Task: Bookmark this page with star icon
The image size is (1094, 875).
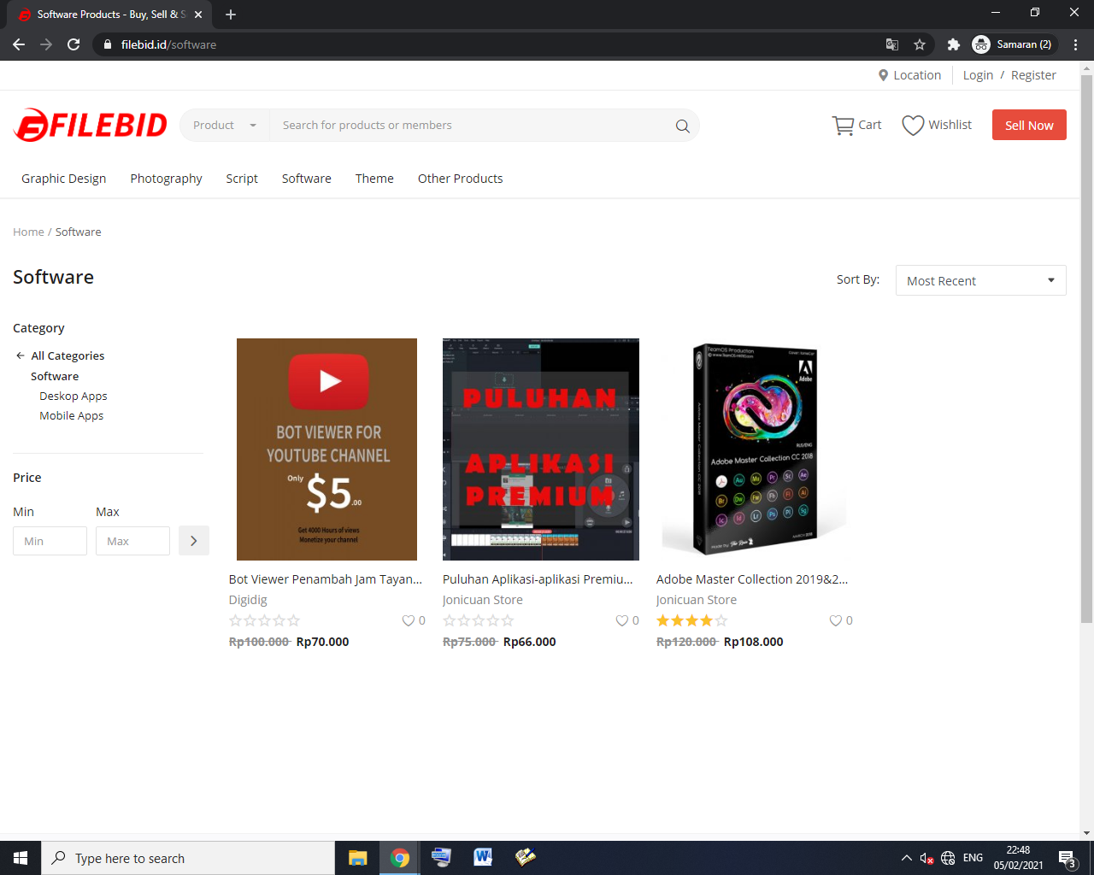Action: pos(920,44)
